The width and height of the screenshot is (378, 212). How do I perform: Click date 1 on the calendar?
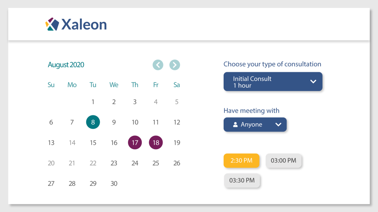[x=93, y=102]
